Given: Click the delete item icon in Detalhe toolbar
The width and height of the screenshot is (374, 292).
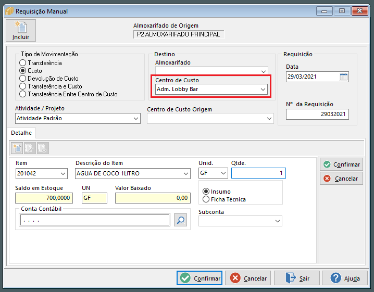Looking at the screenshot, I should 43,148.
